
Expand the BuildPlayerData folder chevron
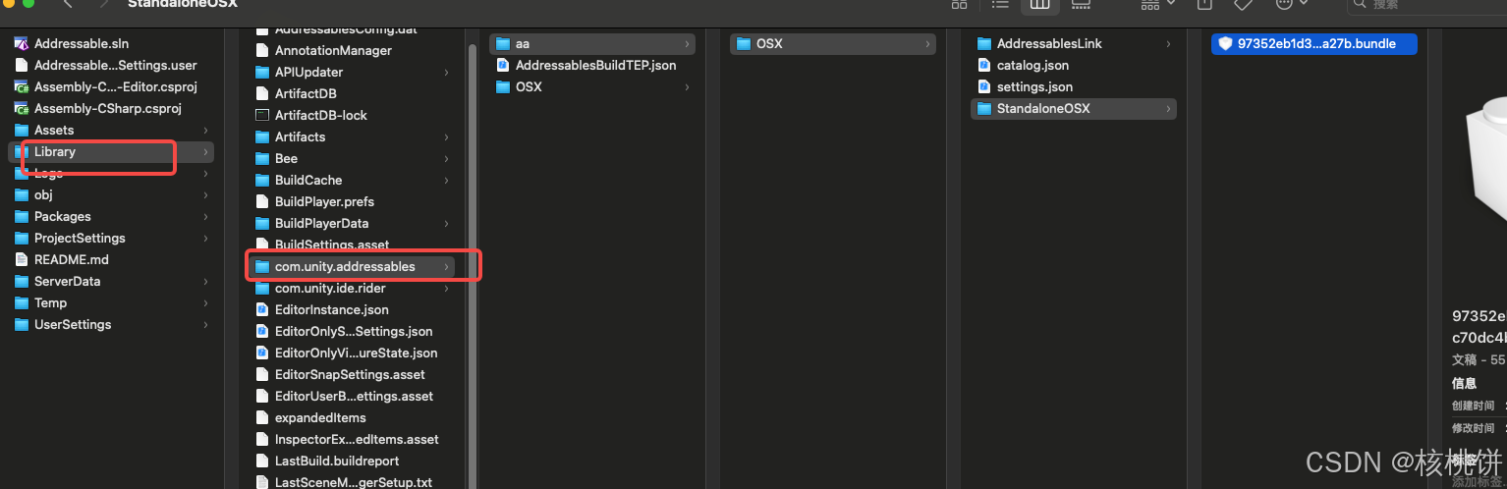point(446,223)
